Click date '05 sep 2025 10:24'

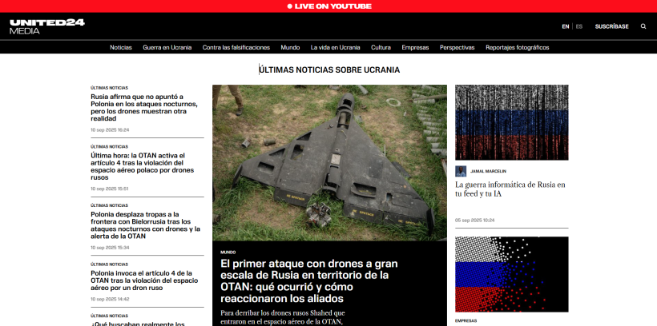(x=475, y=221)
